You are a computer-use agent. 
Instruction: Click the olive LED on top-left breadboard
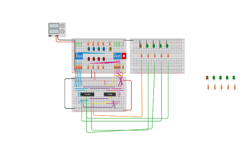[x=110, y=49]
